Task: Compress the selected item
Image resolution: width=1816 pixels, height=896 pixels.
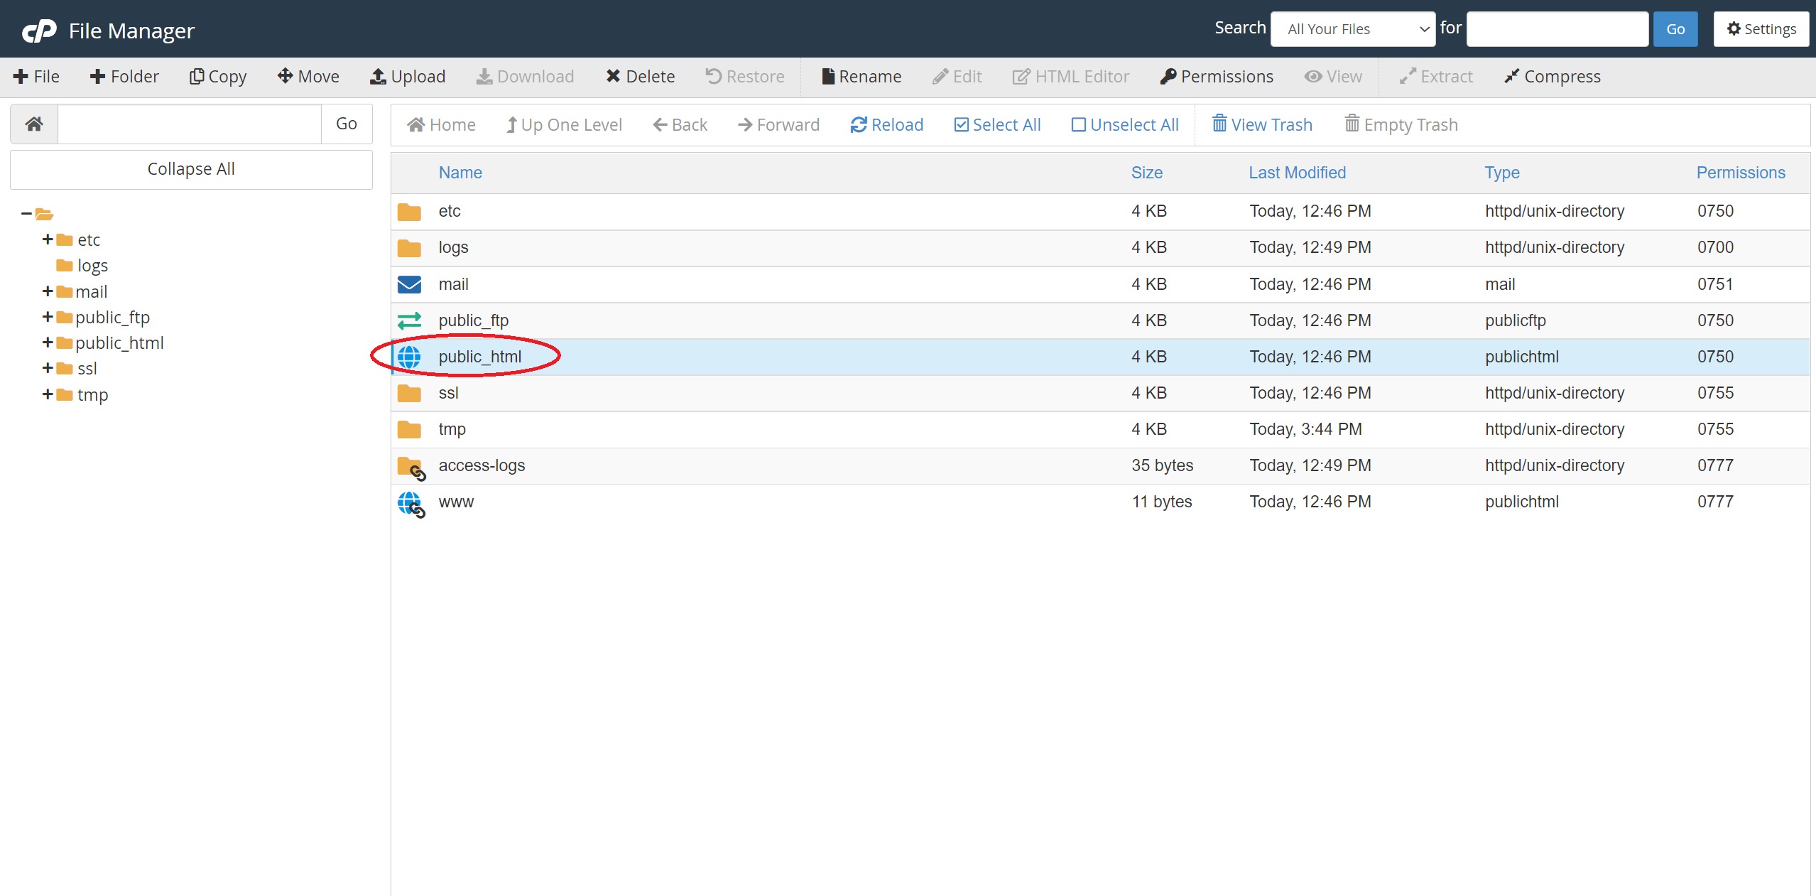Action: (1553, 76)
